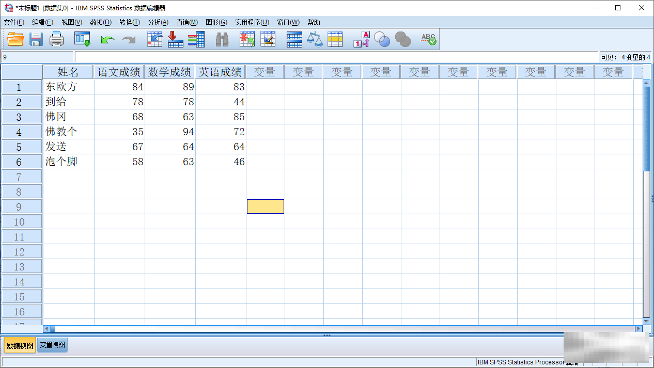The height and width of the screenshot is (368, 654).
Task: Click the name cell 泡个脚
Action: [69, 162]
